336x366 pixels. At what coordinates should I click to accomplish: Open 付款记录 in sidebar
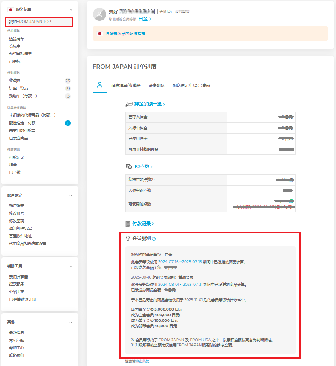click(17, 157)
